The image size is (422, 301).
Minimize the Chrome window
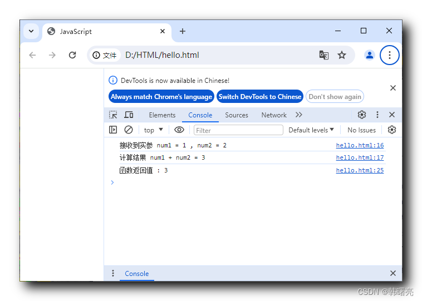[x=338, y=31]
